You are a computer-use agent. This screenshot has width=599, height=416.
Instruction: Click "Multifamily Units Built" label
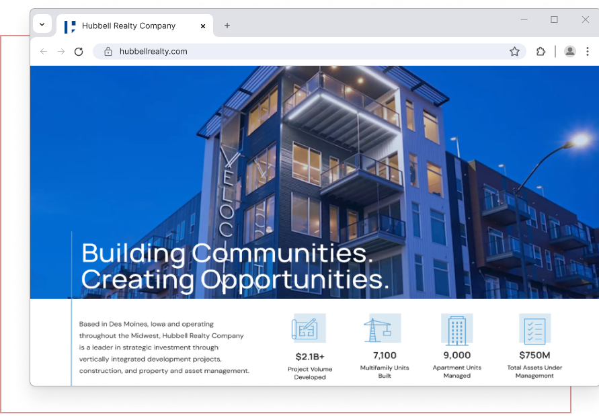click(385, 372)
